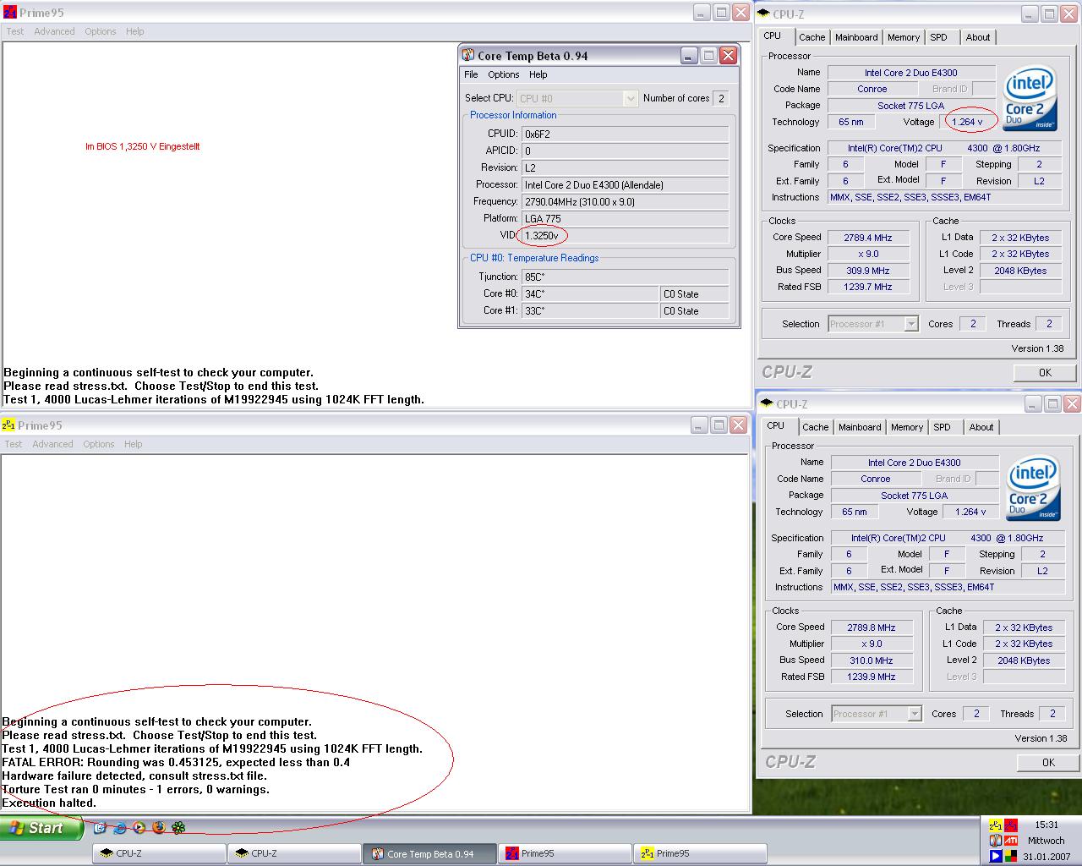Click Frequency field in Core Temp

625,201
